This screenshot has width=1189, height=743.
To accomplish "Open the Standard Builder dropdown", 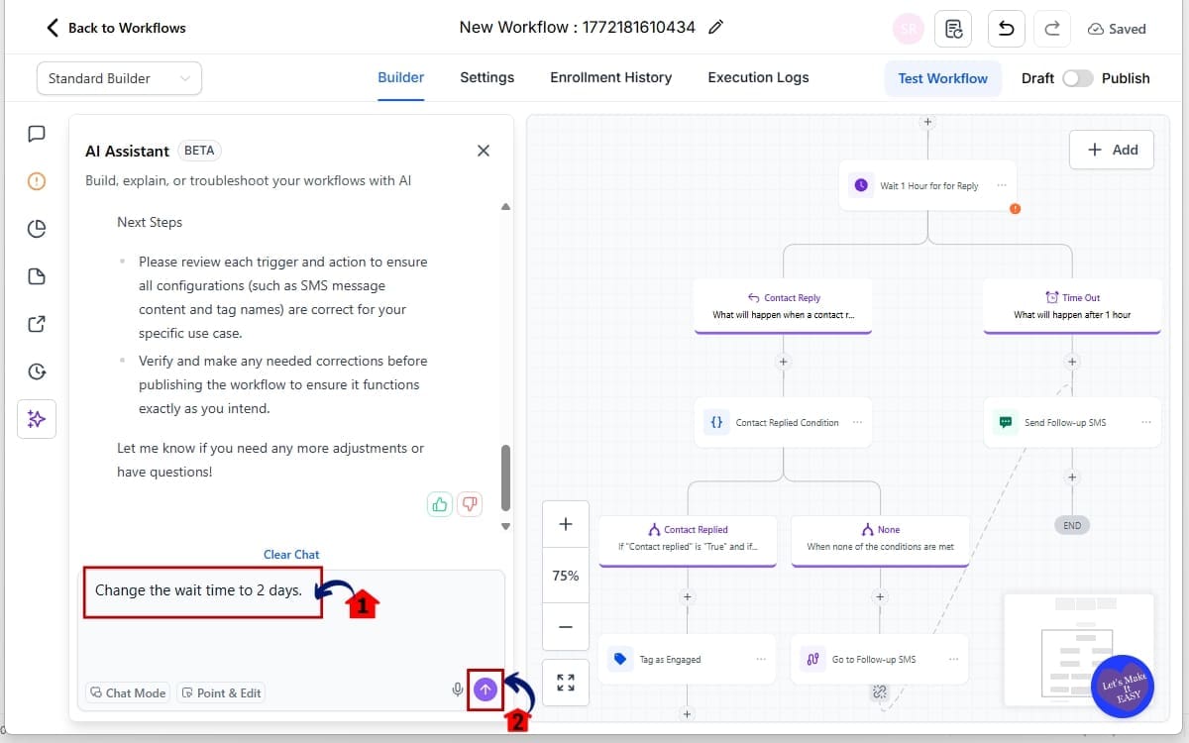I will pos(118,77).
